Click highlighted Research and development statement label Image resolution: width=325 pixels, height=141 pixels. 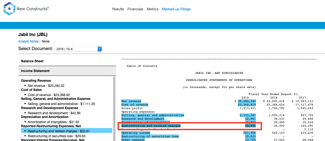pyautogui.click(x=143, y=119)
